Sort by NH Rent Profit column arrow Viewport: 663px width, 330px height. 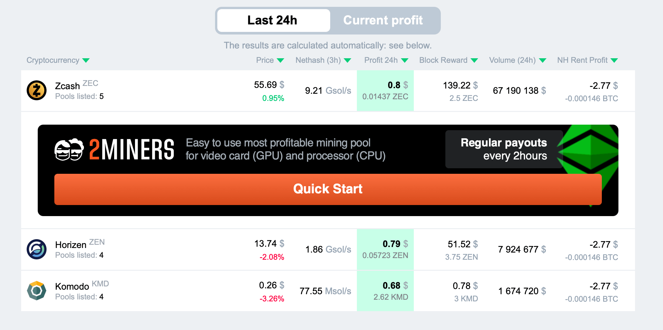614,61
